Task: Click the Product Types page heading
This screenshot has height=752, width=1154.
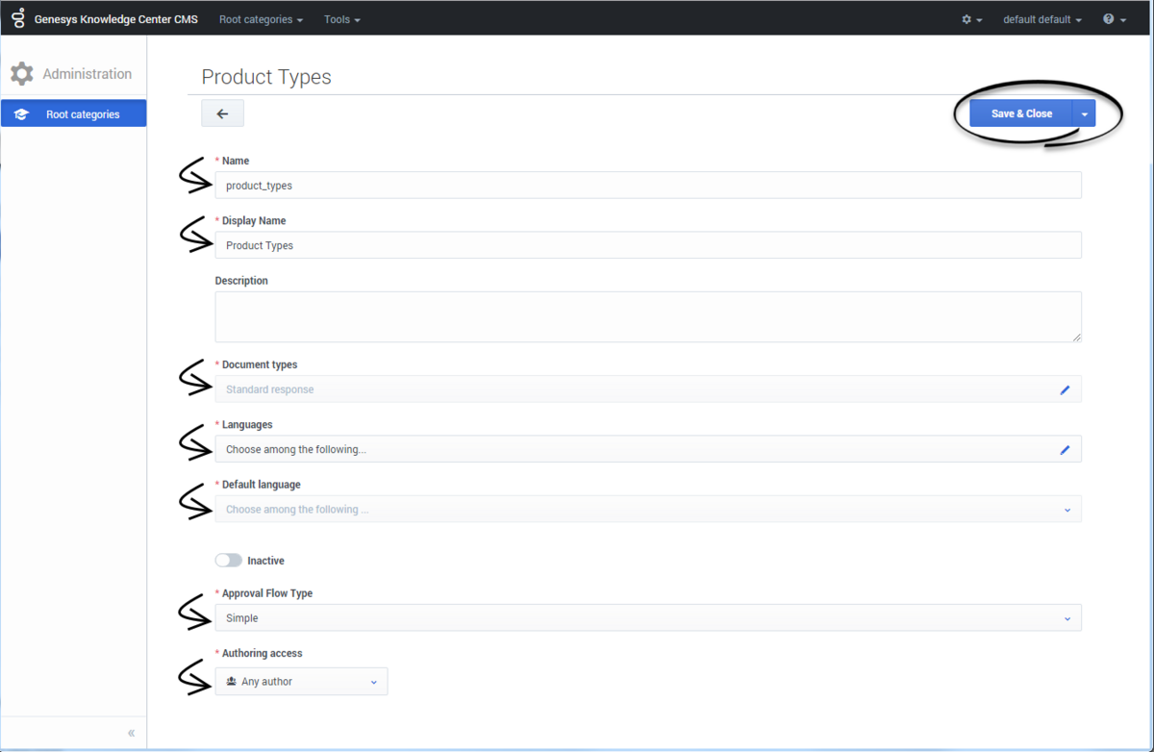Action: tap(266, 77)
